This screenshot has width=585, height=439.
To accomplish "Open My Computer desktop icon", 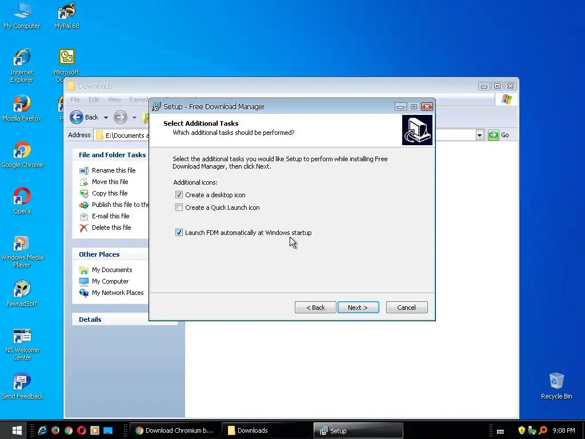I will (x=22, y=15).
